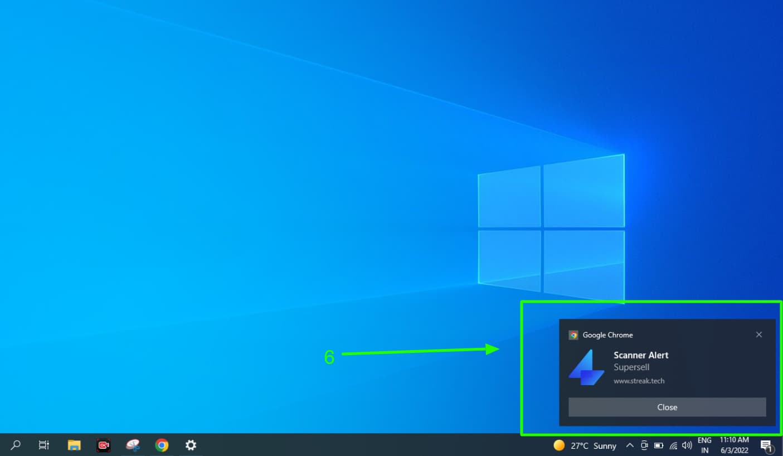783x456 pixels.
Task: Launch File Explorer from the taskbar
Action: click(x=74, y=445)
